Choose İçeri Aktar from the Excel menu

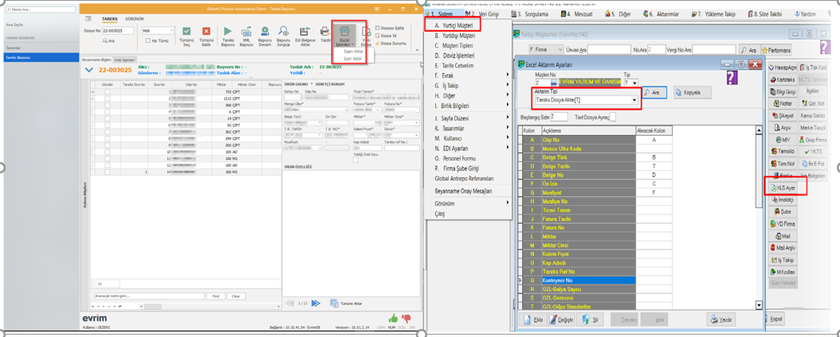click(353, 58)
